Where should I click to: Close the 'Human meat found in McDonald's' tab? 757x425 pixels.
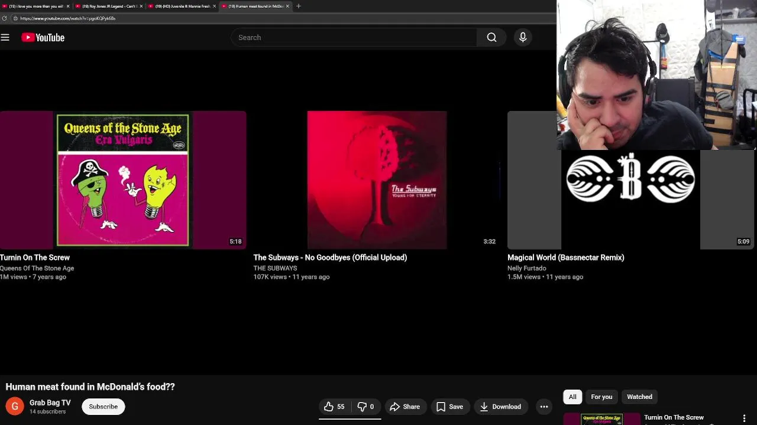288,6
